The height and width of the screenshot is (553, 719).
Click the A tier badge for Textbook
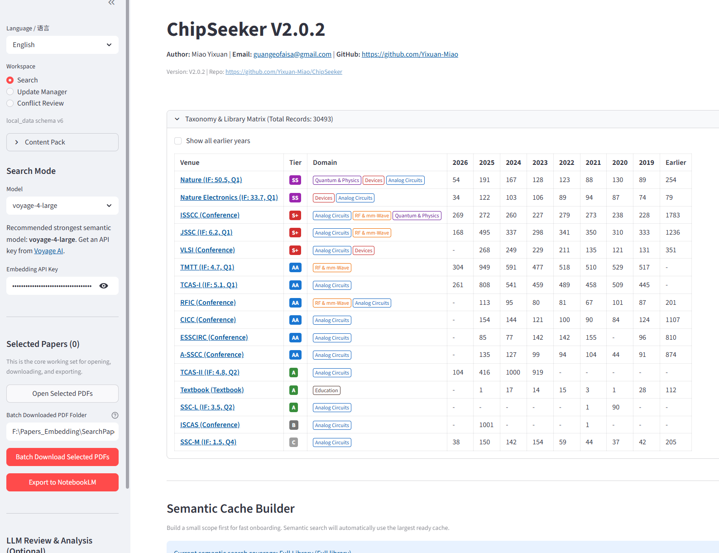click(293, 390)
